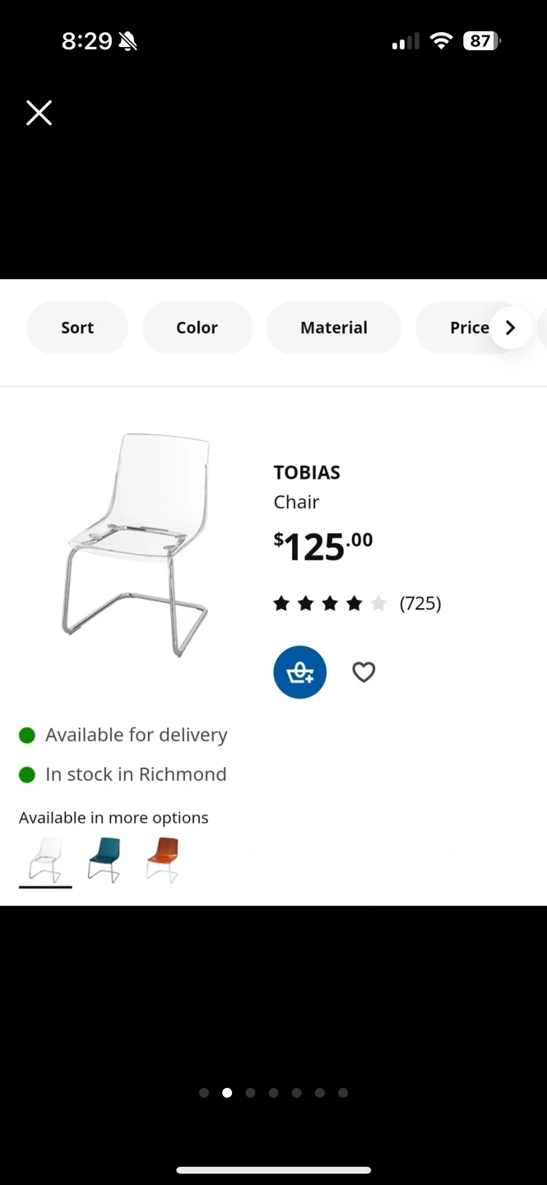
Task: Open the Color filter
Action: point(197,328)
